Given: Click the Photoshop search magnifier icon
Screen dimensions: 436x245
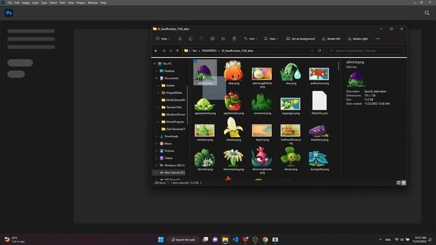Looking at the screenshot, I should coord(427,13).
